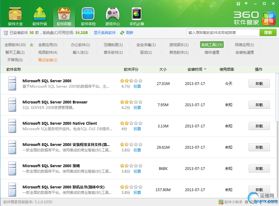The width and height of the screenshot is (279, 206).
Task: Open the 软件大全 software library
Action: (15, 16)
